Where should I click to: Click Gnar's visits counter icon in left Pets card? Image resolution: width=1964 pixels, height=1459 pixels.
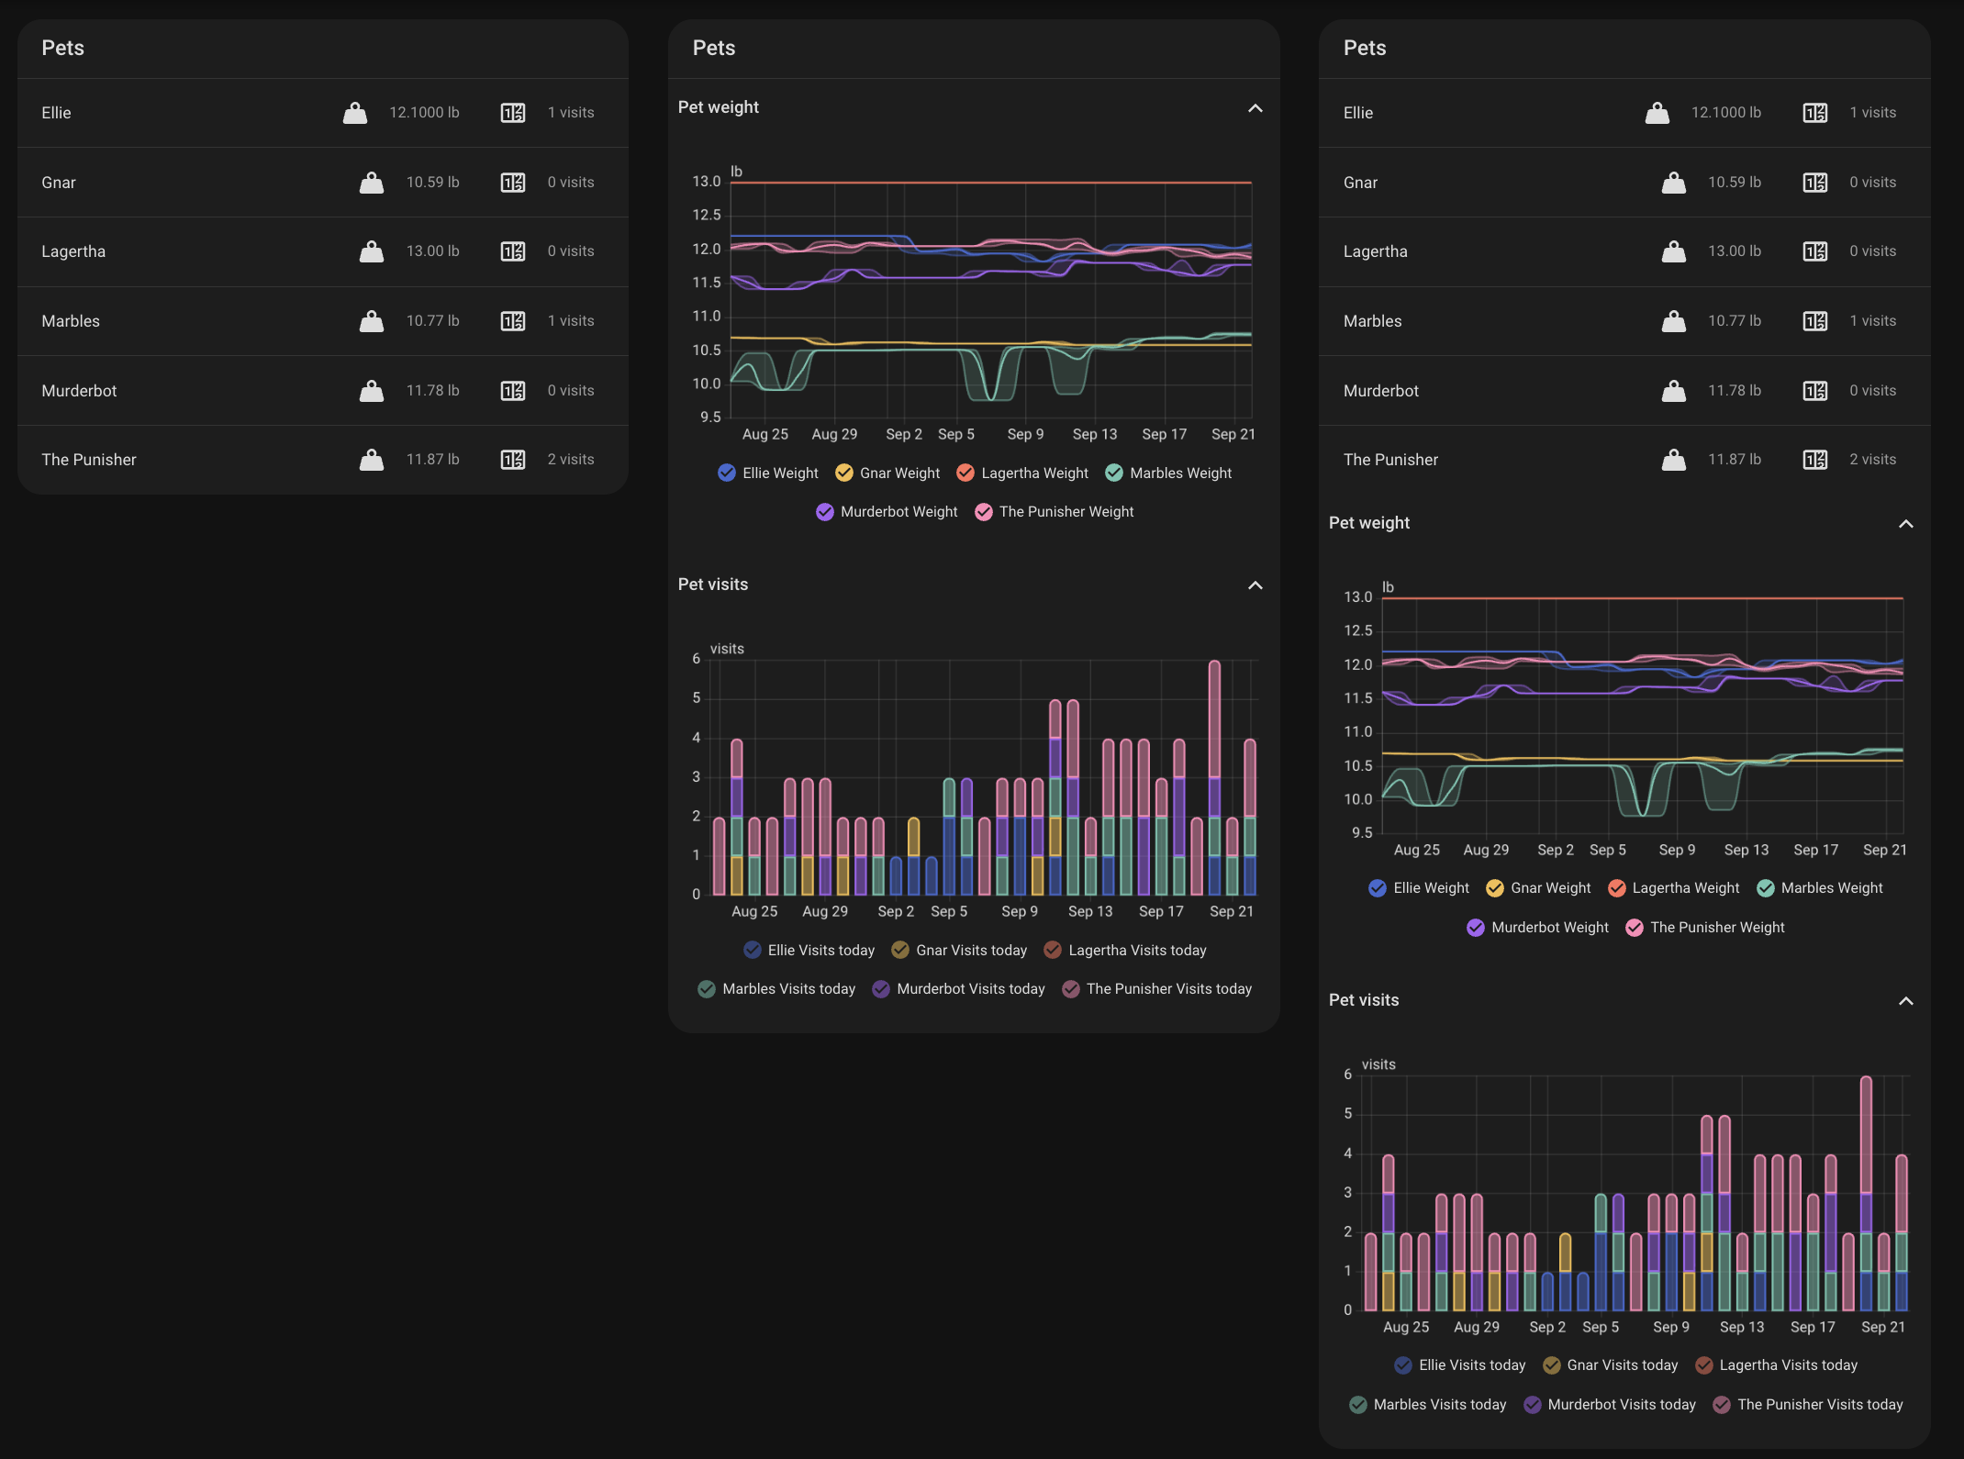[x=513, y=183]
